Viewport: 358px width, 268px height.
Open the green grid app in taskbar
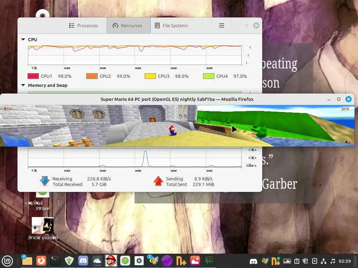tap(125, 261)
